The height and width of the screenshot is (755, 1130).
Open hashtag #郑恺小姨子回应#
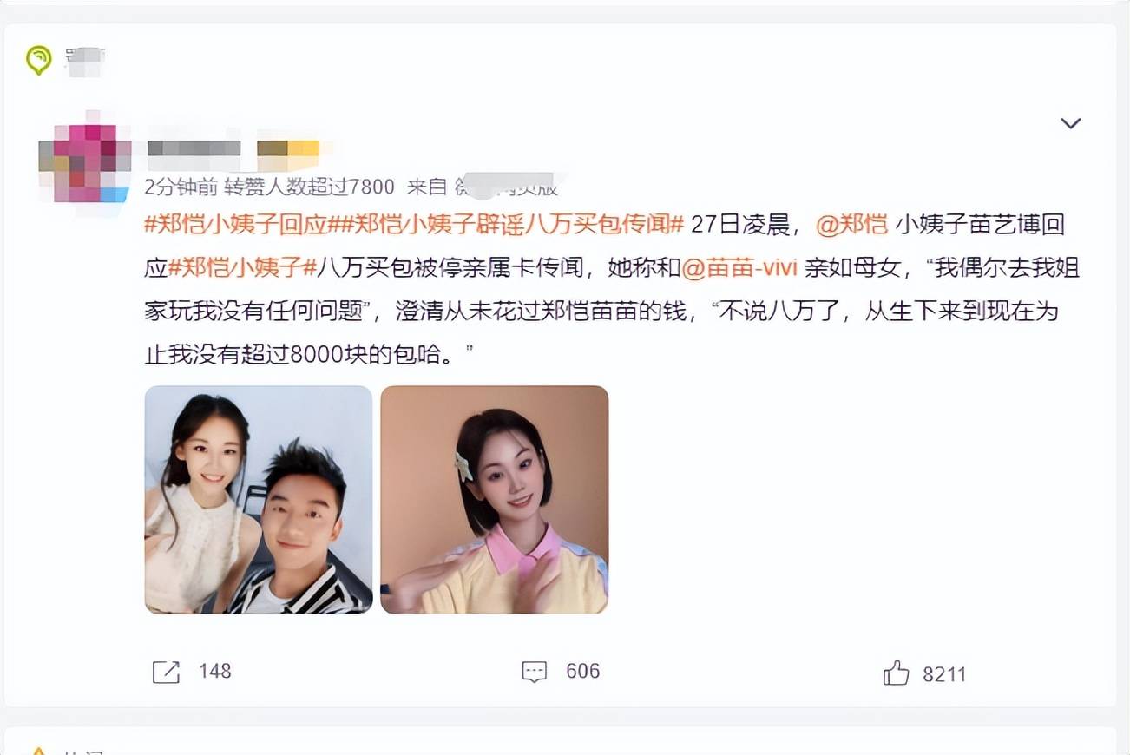[235, 225]
